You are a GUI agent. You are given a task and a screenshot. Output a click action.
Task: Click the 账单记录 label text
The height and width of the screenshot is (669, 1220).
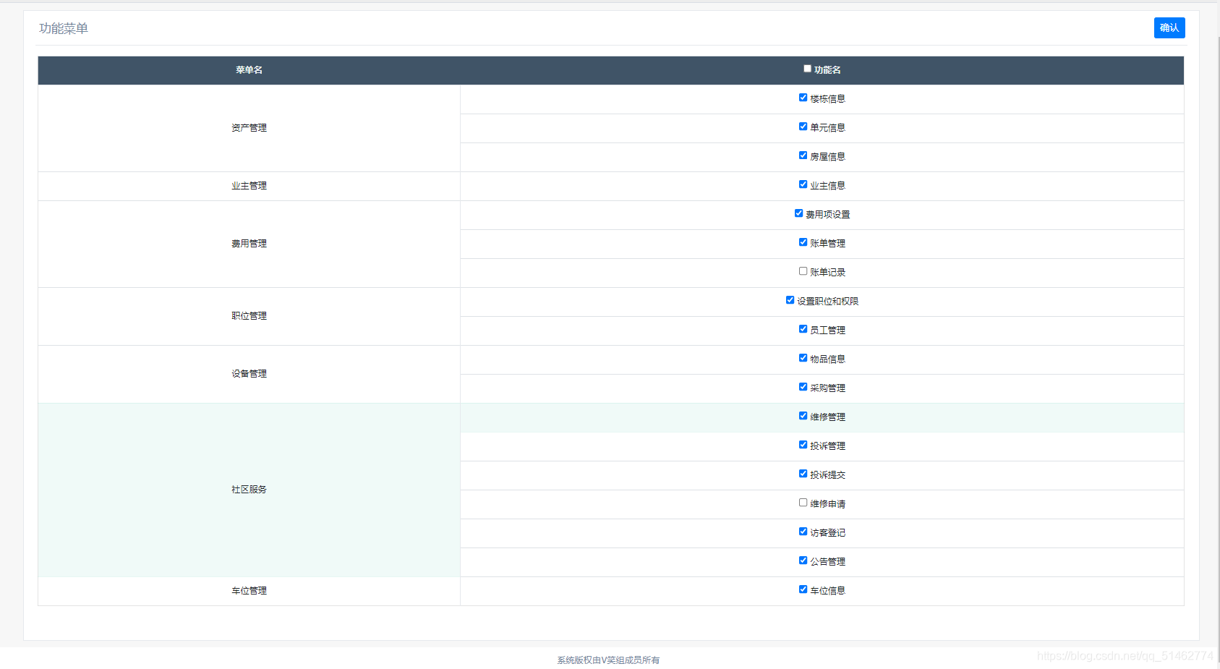[827, 273]
